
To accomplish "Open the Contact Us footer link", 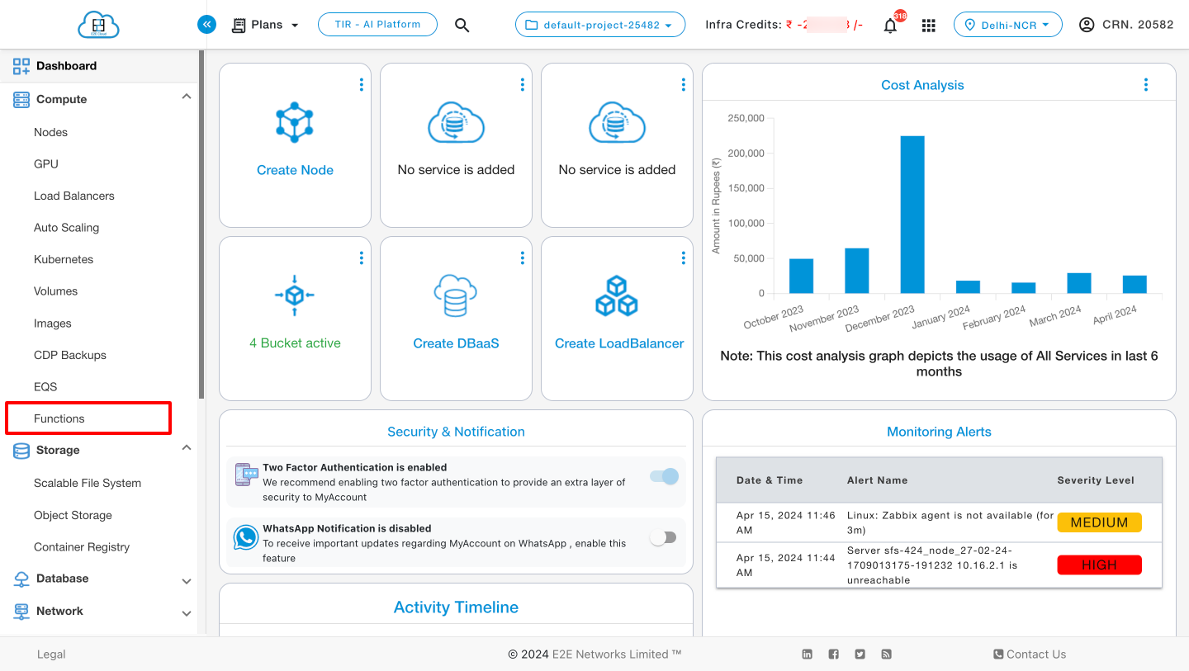I will pyautogui.click(x=1030, y=654).
